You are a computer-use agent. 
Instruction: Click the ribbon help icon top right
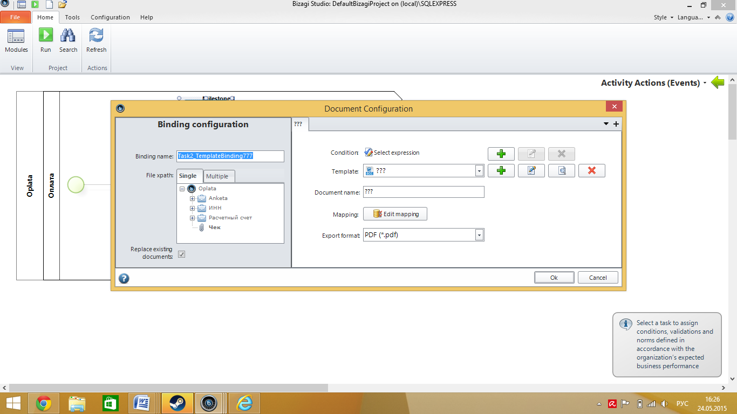tap(730, 17)
